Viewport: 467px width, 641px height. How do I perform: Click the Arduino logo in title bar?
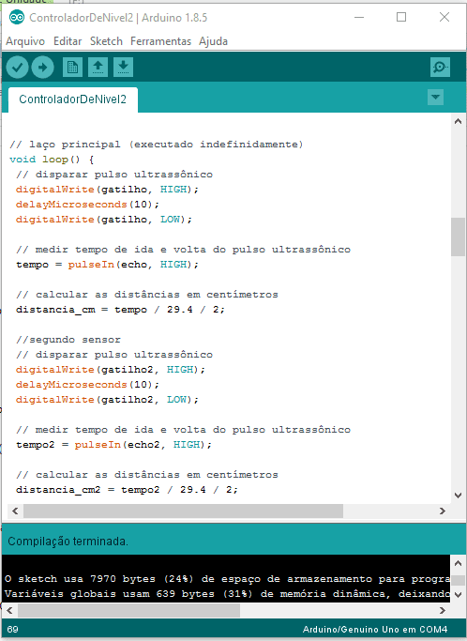17,17
